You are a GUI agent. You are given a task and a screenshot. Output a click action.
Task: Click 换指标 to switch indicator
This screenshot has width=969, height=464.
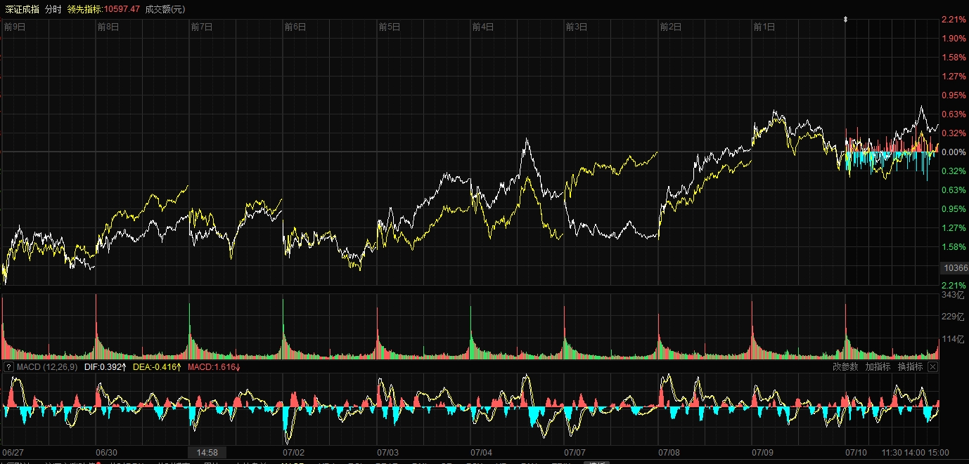coord(910,366)
